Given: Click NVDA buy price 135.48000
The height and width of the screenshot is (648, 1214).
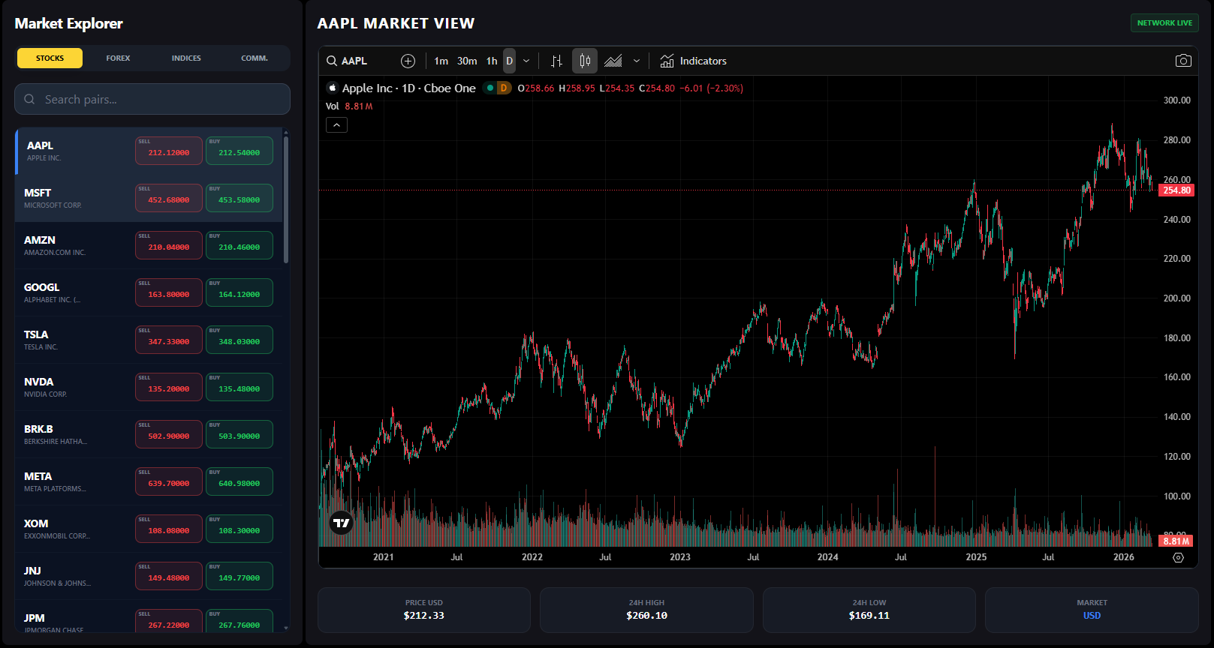Looking at the screenshot, I should pyautogui.click(x=239, y=387).
